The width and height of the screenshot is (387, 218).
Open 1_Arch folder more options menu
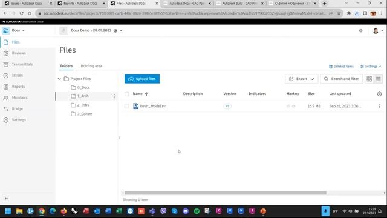click(114, 96)
